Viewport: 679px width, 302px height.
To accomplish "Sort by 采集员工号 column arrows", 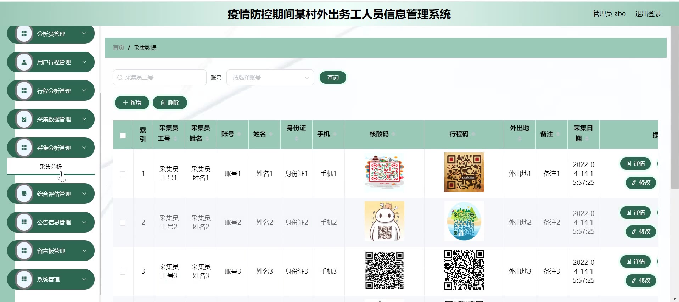I will 175,139.
